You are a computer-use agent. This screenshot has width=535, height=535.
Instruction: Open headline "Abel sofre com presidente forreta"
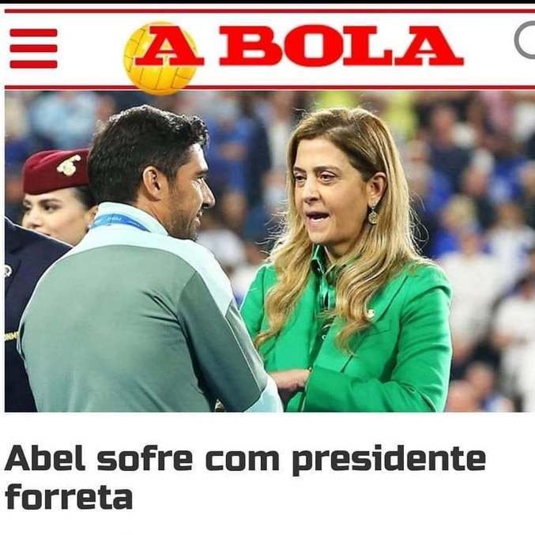(x=245, y=477)
